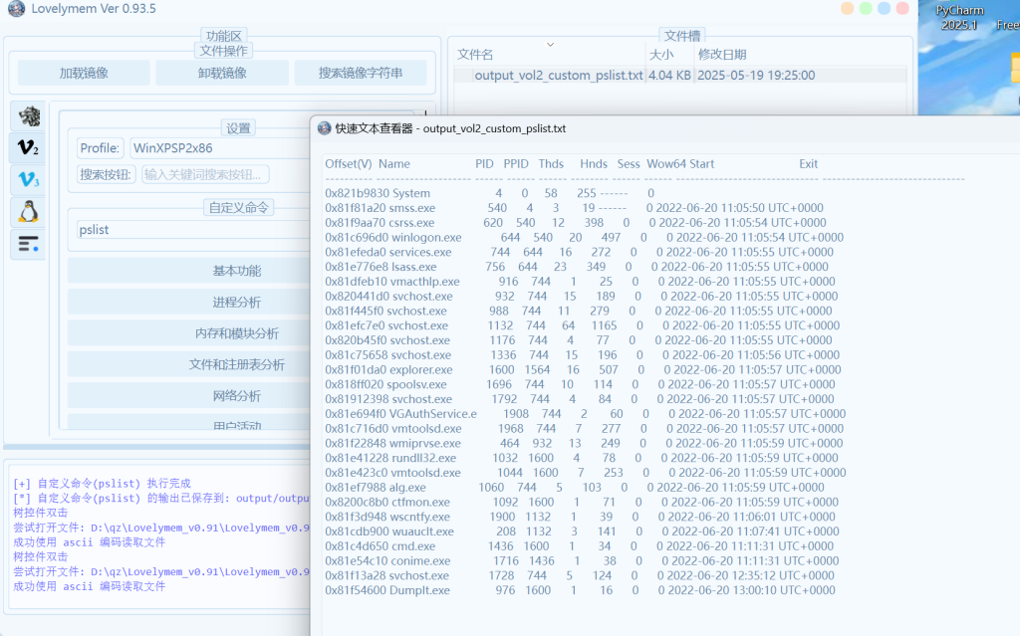Image resolution: width=1020 pixels, height=636 pixels.
Task: Select the topmost sidebar tab with the pixelated creature icon
Action: [x=29, y=115]
